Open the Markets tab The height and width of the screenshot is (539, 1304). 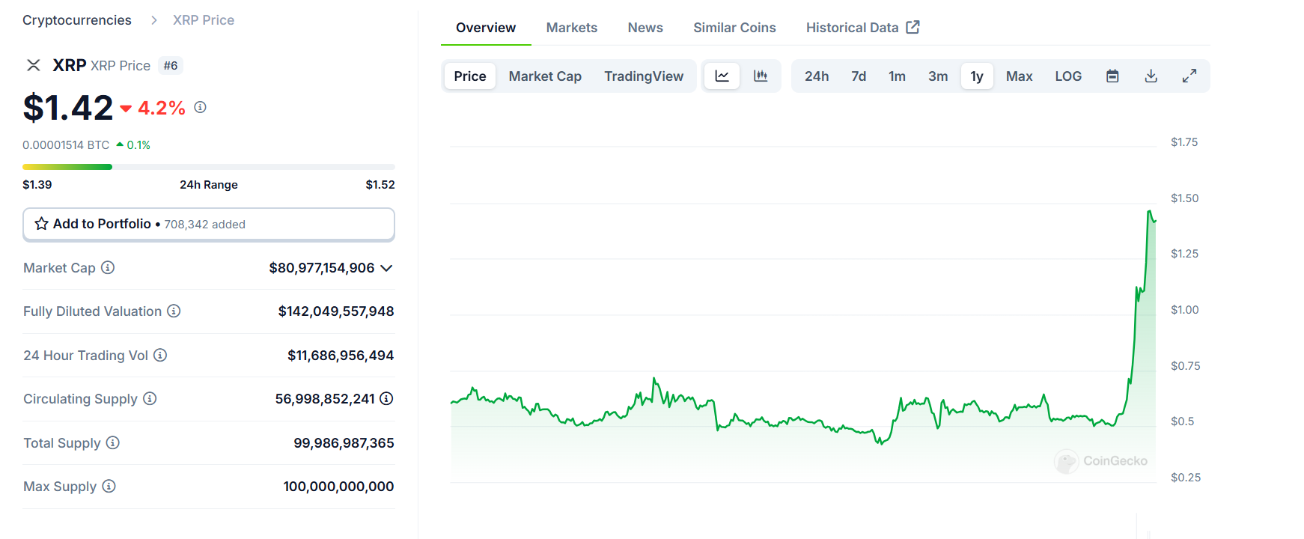pyautogui.click(x=572, y=28)
